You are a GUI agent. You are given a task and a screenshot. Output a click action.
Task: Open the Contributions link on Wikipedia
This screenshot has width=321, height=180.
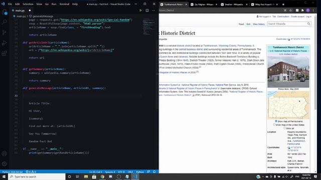point(283,16)
